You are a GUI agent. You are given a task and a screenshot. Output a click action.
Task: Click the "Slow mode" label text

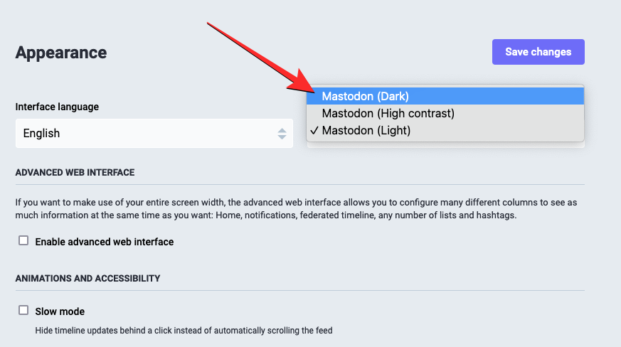point(60,311)
